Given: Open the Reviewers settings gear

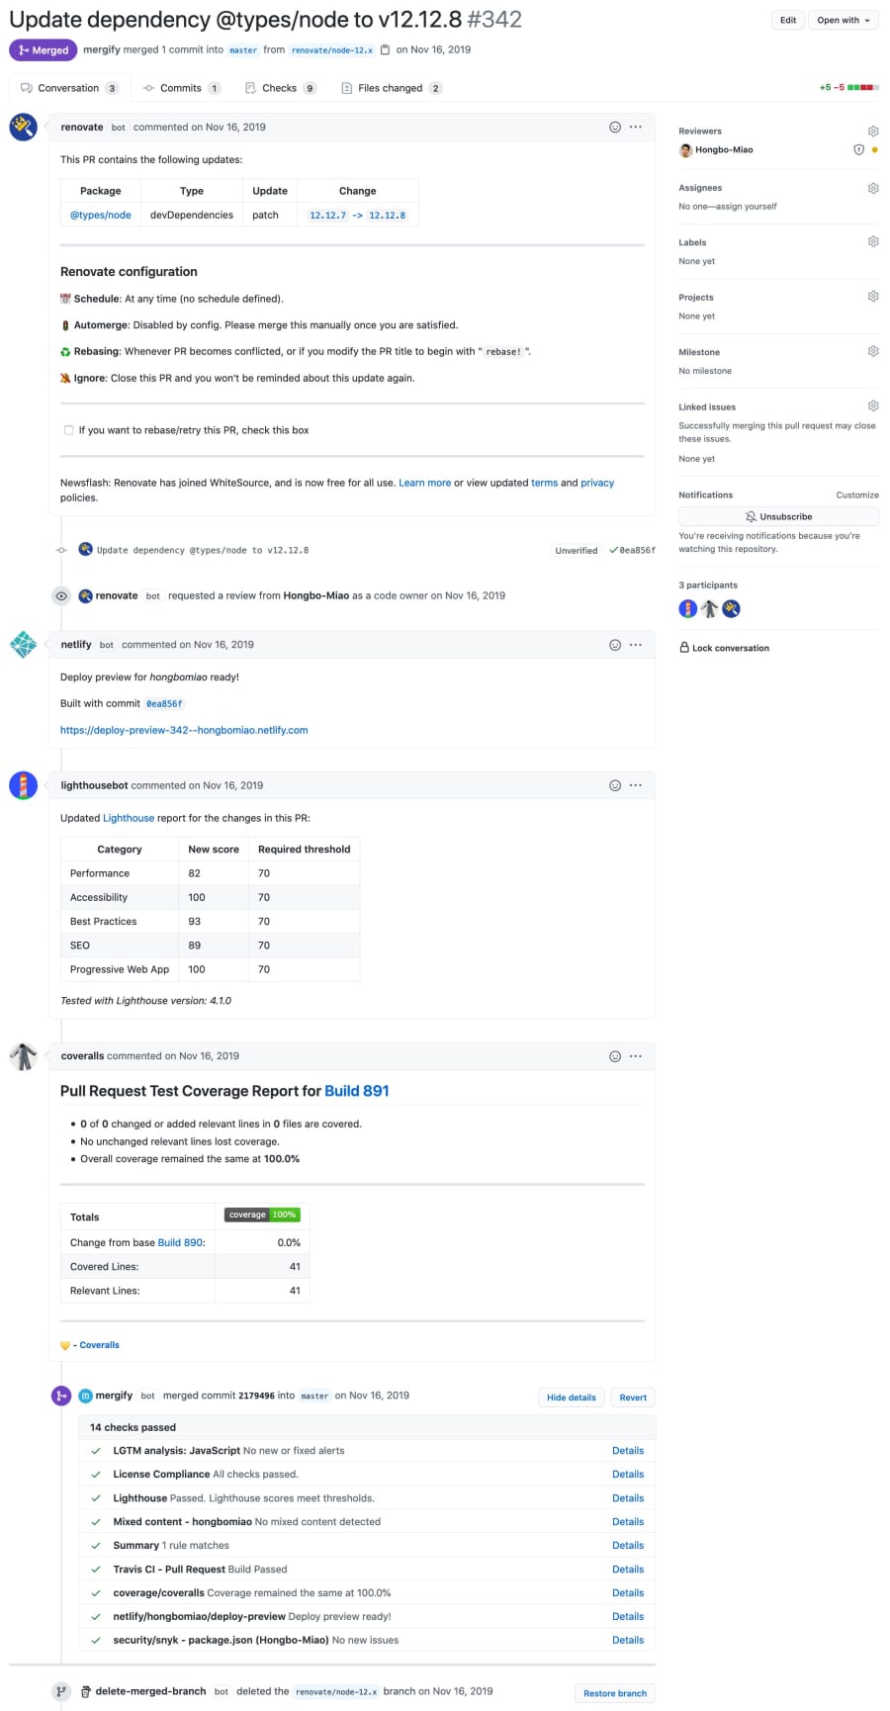Looking at the screenshot, I should [873, 130].
